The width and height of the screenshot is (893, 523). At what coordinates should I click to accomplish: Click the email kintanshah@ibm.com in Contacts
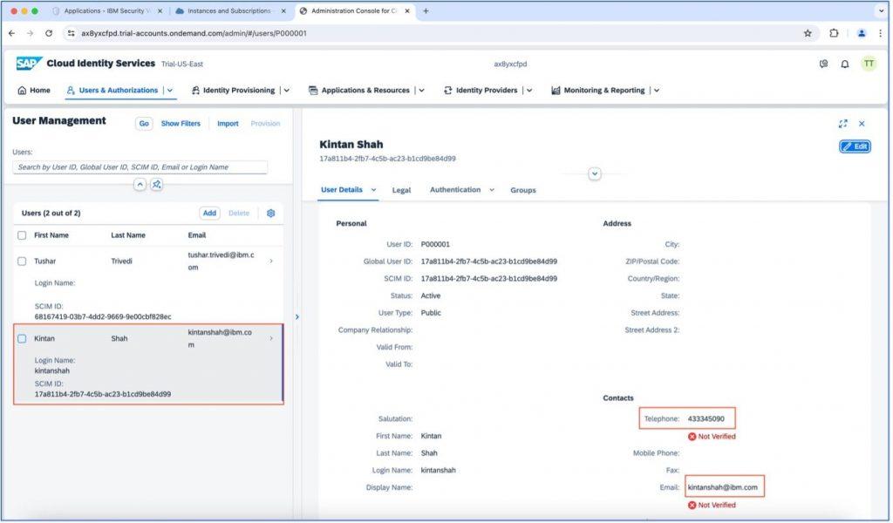tap(723, 488)
